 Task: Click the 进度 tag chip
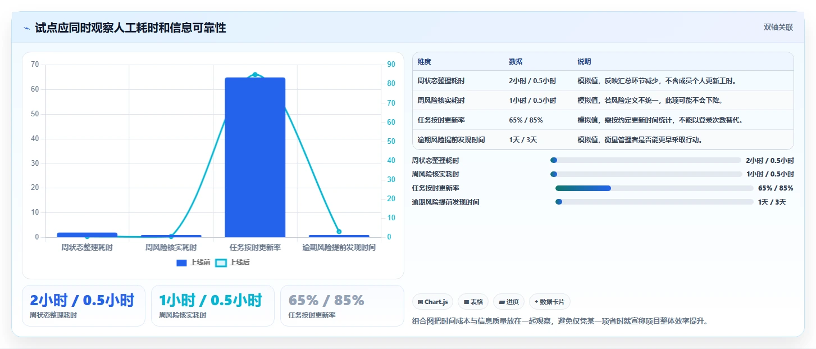[509, 302]
